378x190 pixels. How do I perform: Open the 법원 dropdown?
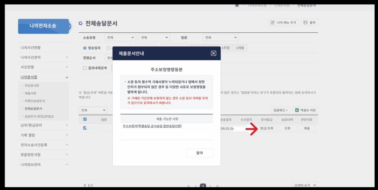point(221,37)
